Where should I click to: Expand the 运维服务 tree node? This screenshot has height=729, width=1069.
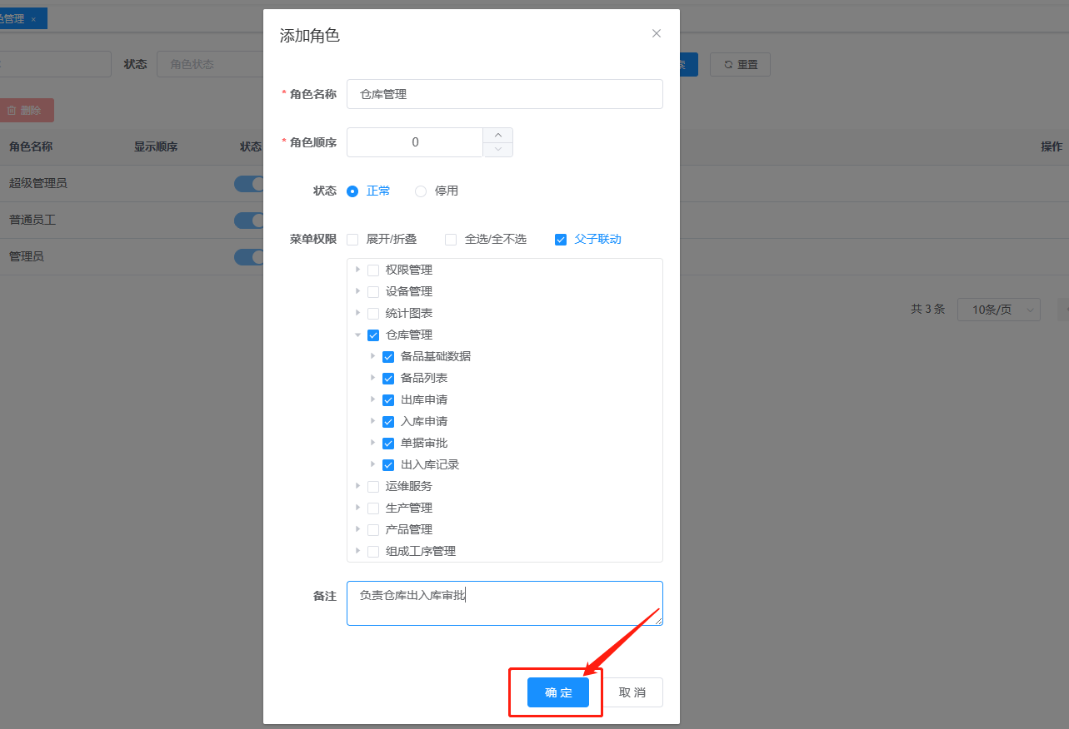coord(358,486)
